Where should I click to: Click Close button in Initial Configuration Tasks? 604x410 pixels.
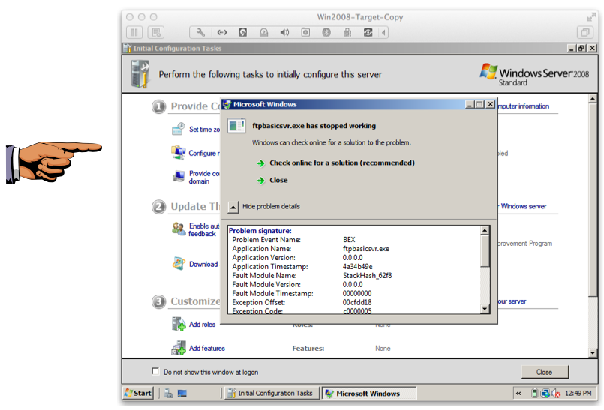[545, 372]
